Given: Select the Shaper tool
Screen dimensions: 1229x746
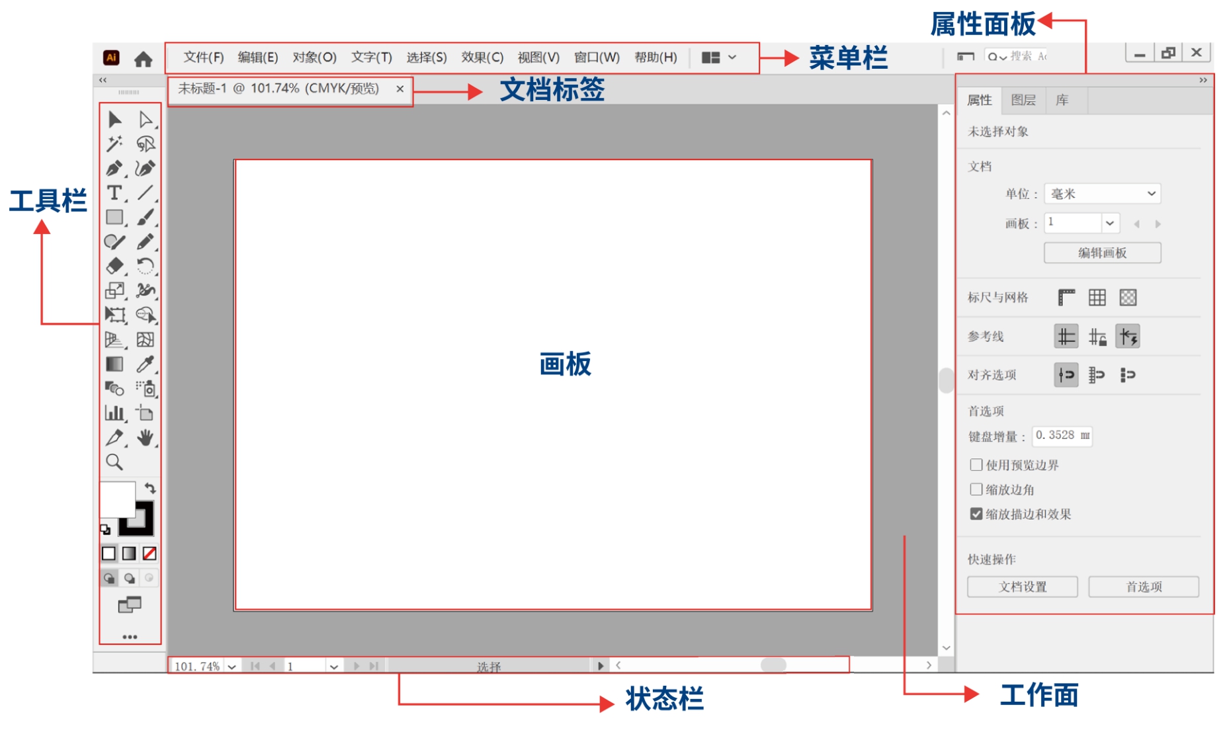Looking at the screenshot, I should click(x=114, y=241).
